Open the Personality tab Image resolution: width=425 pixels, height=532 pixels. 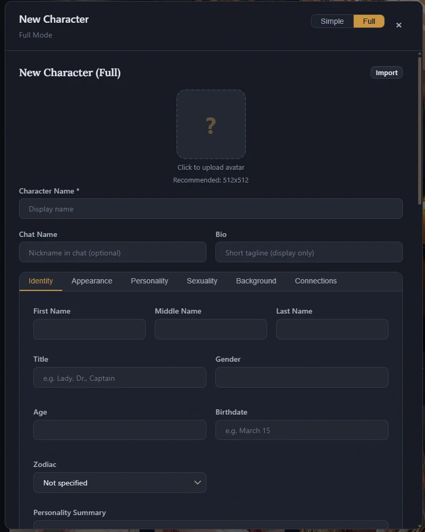tap(149, 281)
